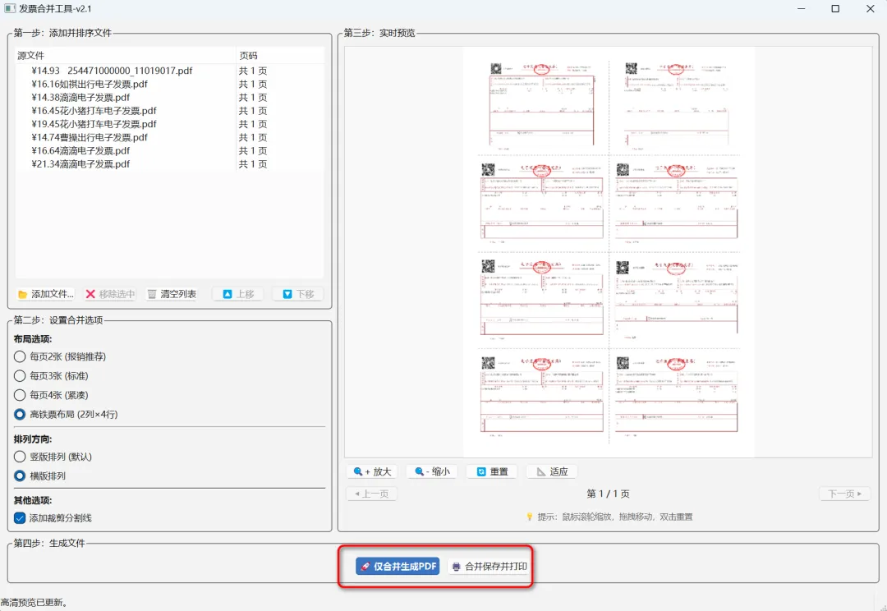Click 合并保存并打印 button label
887x611 pixels.
[496, 567]
